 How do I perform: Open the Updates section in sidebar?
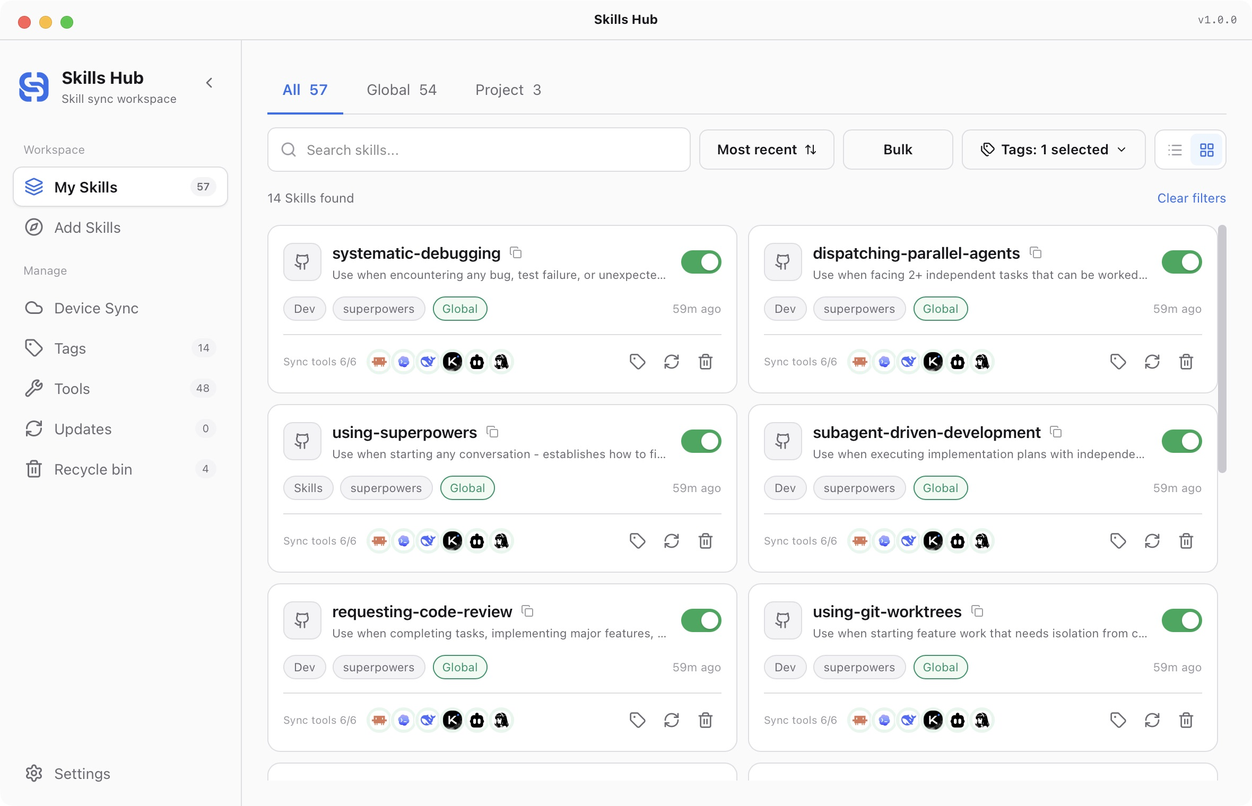pyautogui.click(x=120, y=429)
